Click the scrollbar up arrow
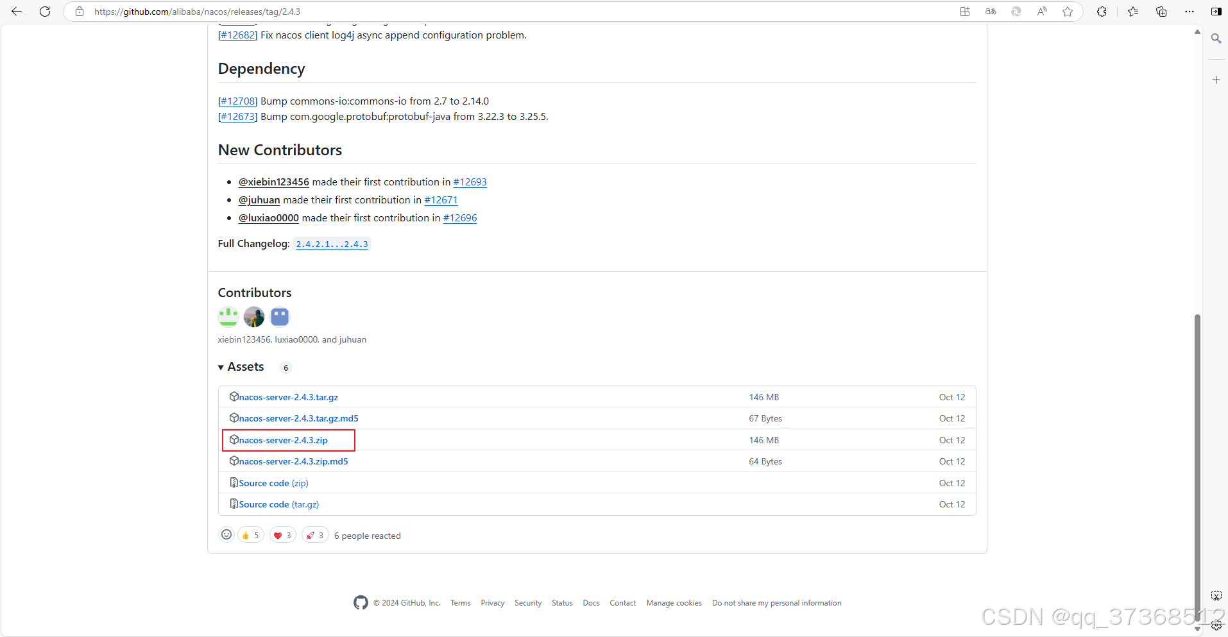 1197,31
